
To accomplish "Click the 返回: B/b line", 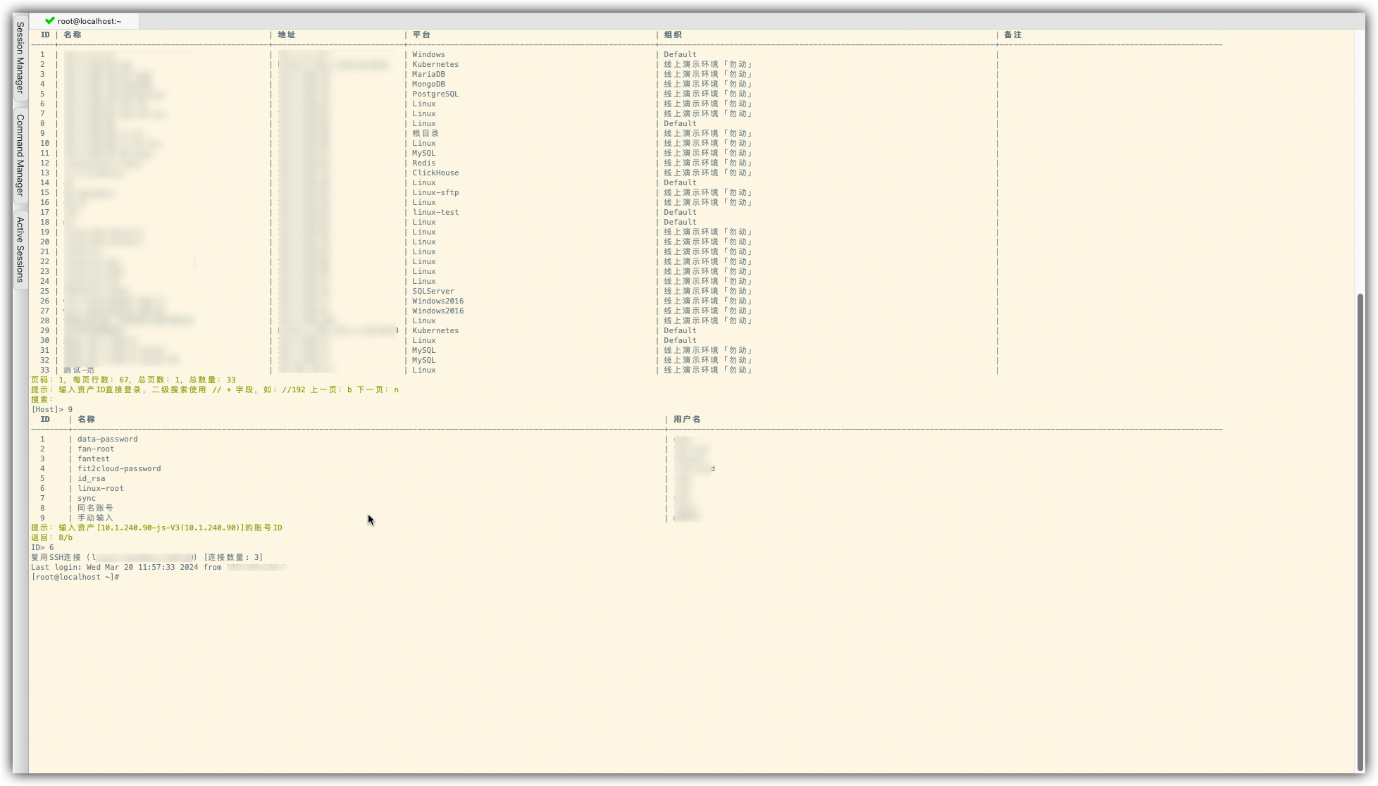I will [x=52, y=537].
